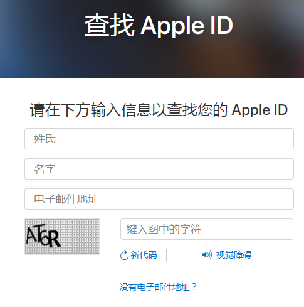304x307 pixels.
Task: Click the 电子邮件地址 placeholder text
Action: [66, 199]
